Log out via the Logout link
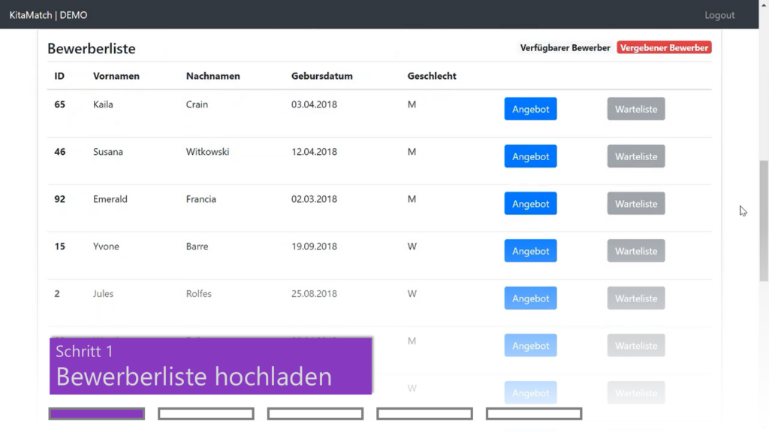769x433 pixels. (719, 15)
